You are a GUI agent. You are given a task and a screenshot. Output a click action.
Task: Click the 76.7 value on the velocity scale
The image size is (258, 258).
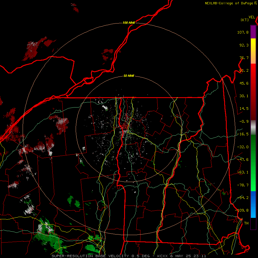click(244, 58)
